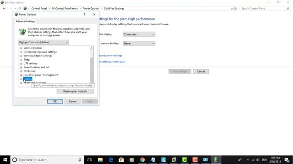Select the Sleep row label

pos(27,60)
